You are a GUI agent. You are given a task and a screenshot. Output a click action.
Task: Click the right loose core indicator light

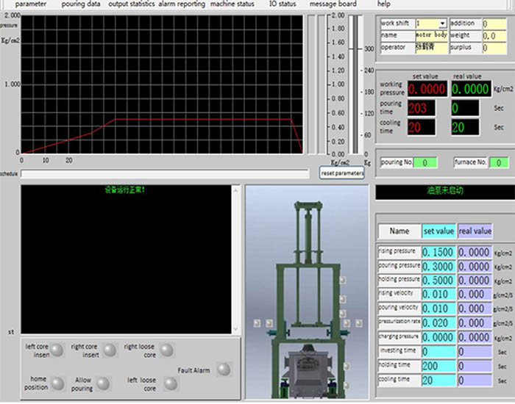point(167,350)
